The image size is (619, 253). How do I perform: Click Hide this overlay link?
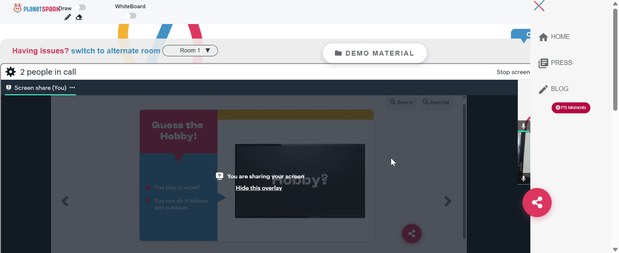(259, 188)
